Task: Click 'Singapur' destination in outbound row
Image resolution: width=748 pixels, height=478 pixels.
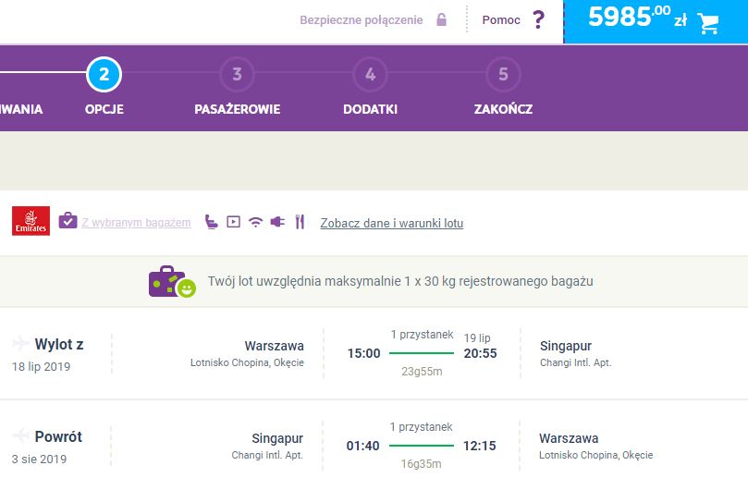Action: [566, 346]
